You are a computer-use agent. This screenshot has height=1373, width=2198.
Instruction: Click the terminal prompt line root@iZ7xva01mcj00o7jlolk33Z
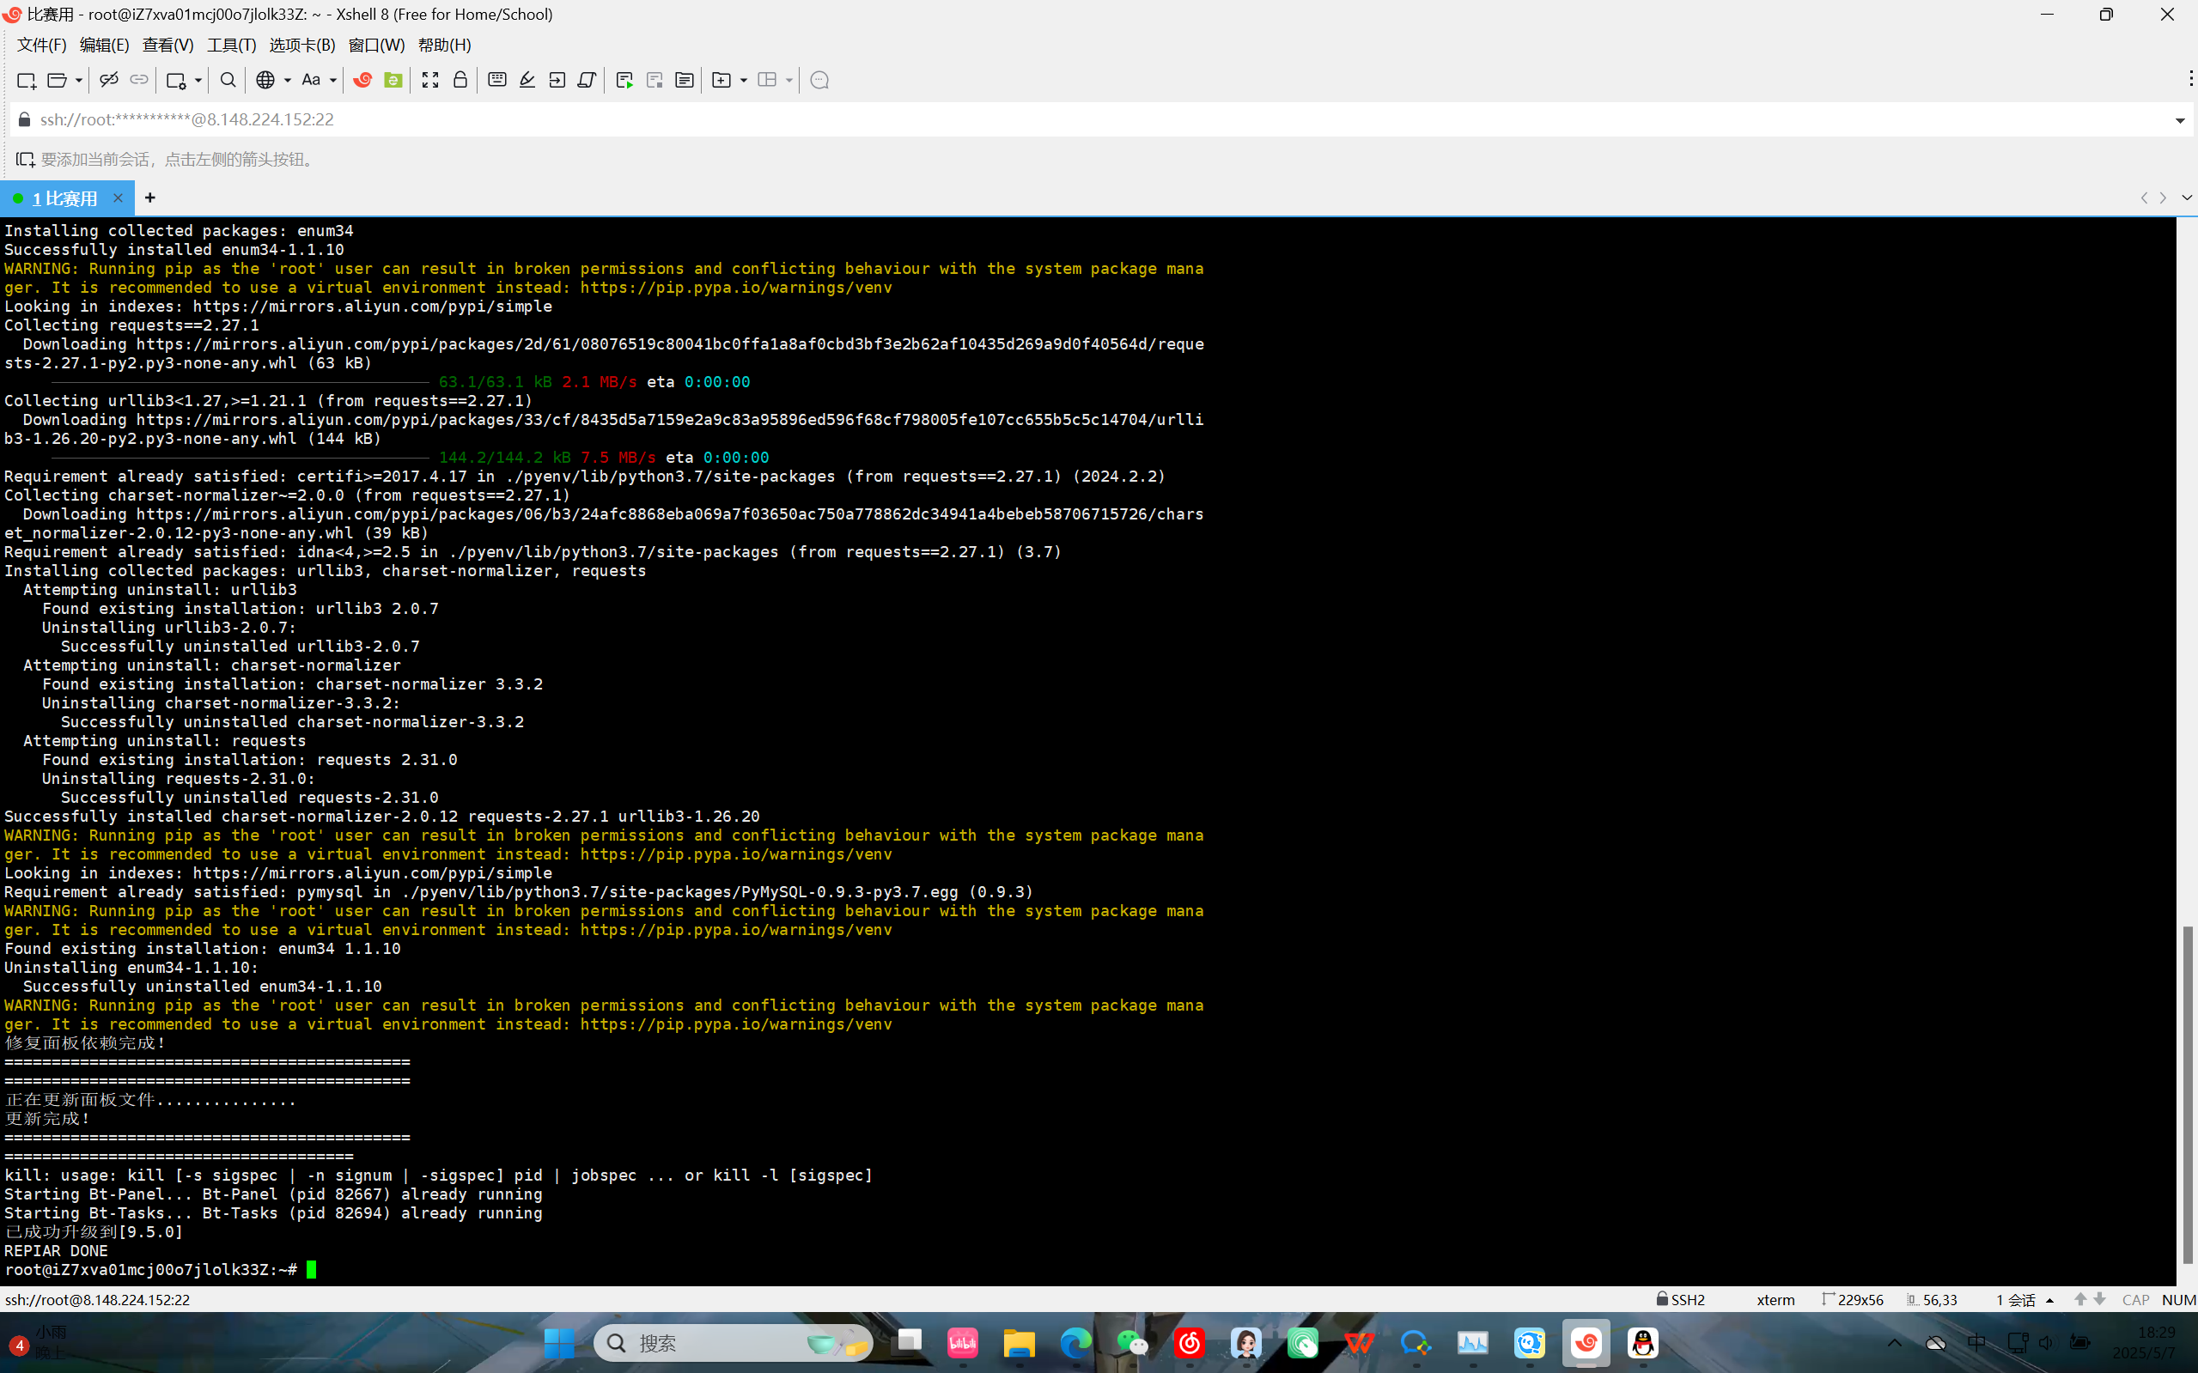pos(151,1269)
